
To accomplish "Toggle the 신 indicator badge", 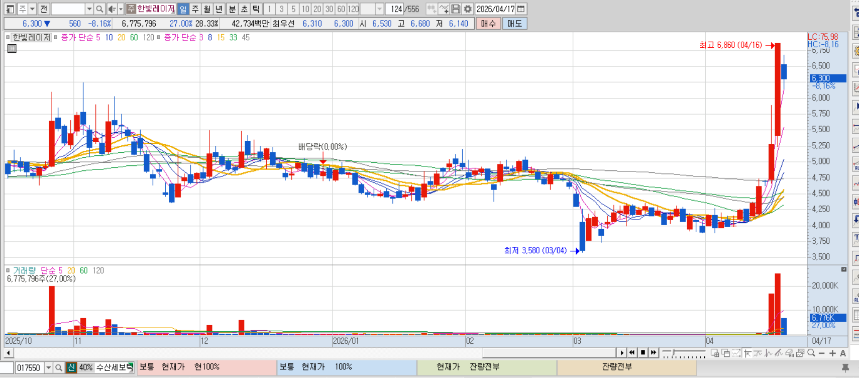I will pyautogui.click(x=71, y=368).
